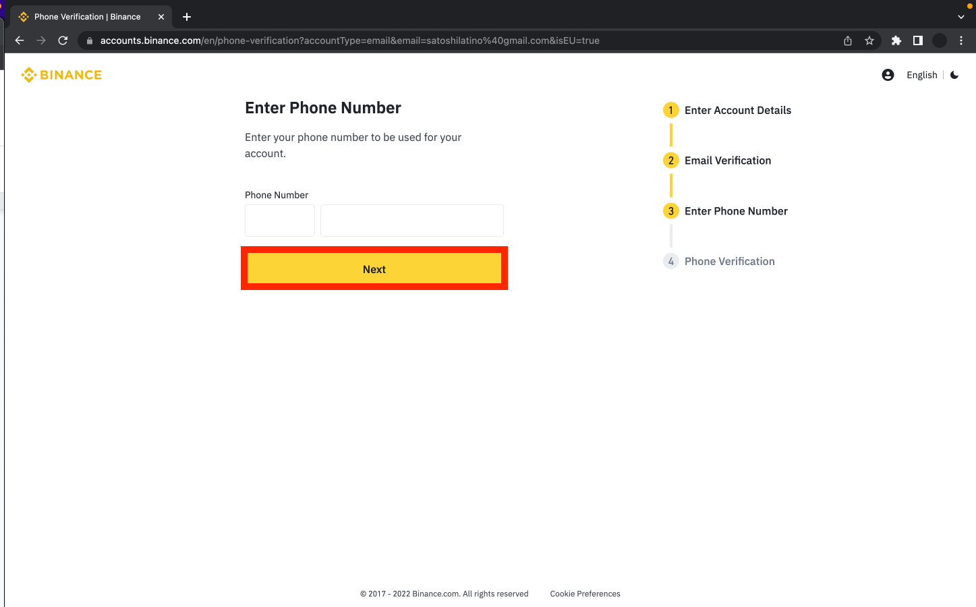Viewport: 976px width, 607px height.
Task: Click the Chrome profile avatar
Action: [940, 40]
